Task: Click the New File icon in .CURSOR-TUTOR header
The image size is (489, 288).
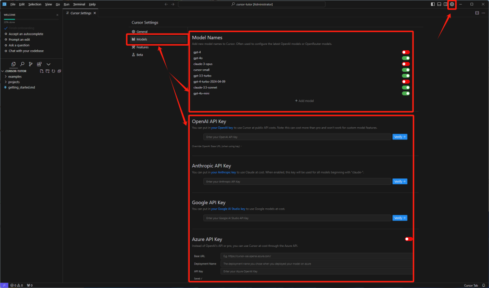Action: click(x=42, y=71)
